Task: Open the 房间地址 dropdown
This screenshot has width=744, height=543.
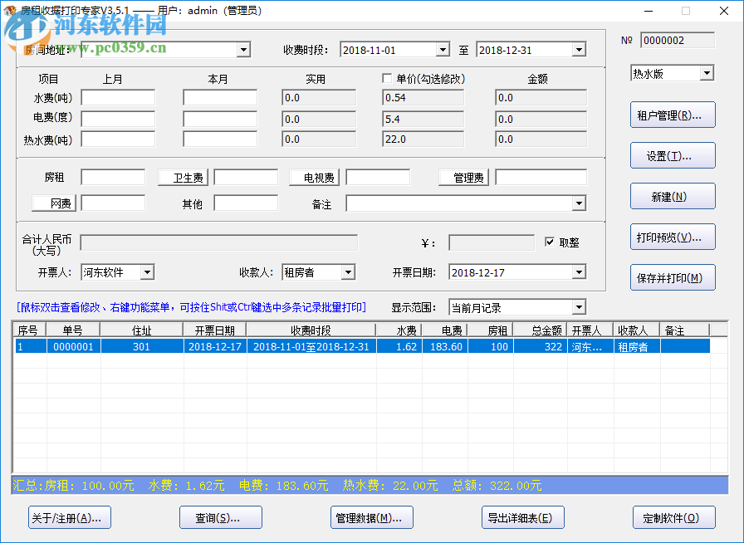Action: [242, 49]
